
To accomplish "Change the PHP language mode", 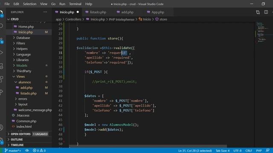I will [x=259, y=150].
